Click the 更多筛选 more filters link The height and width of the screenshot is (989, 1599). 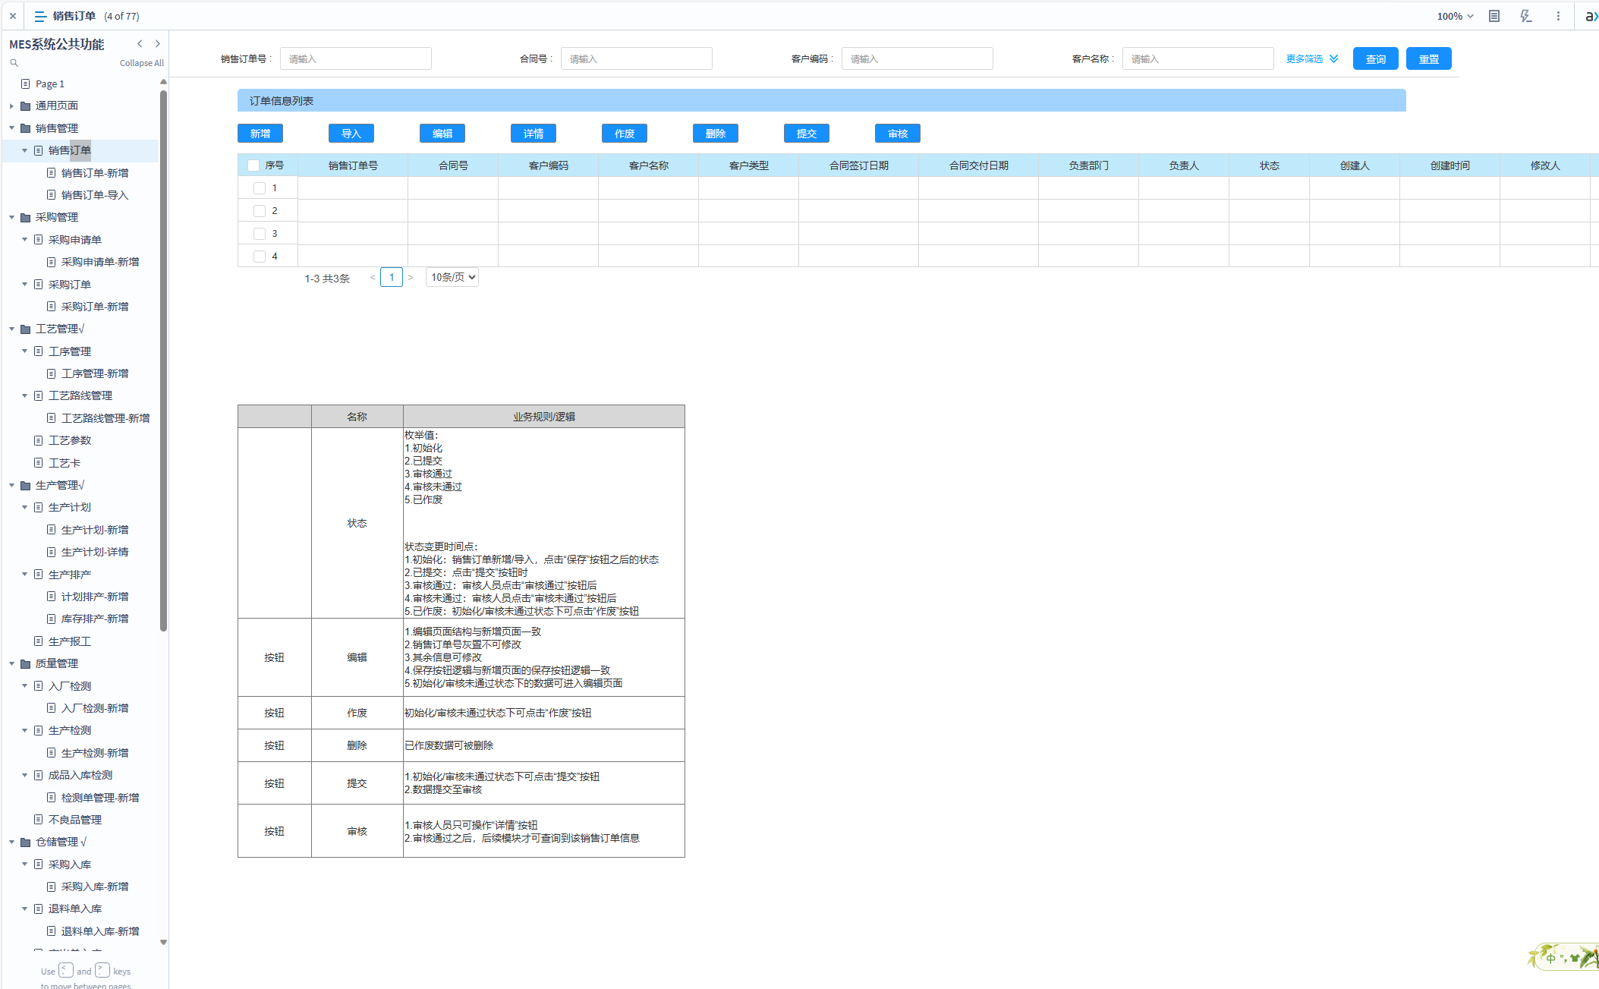(x=1305, y=58)
